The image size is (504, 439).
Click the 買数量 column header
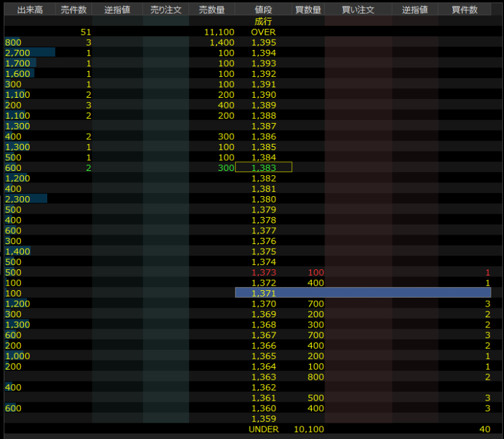point(308,9)
